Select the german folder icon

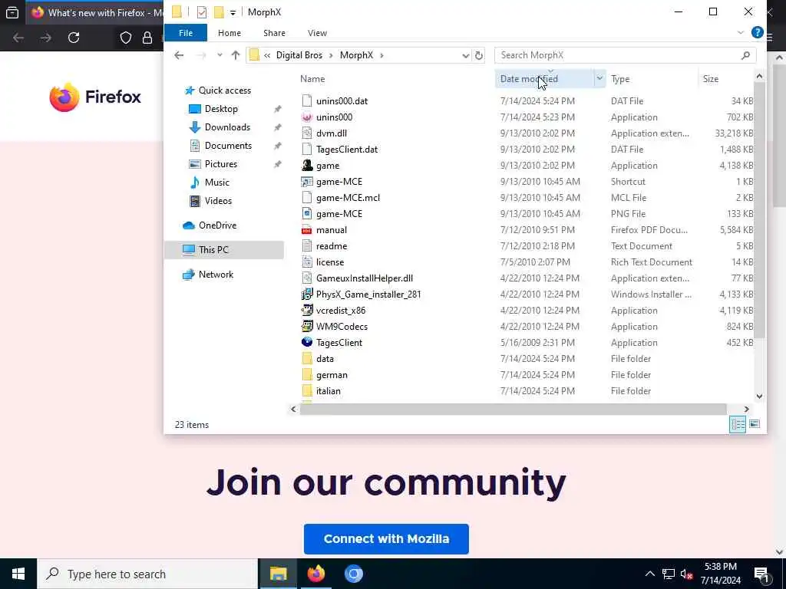point(307,374)
